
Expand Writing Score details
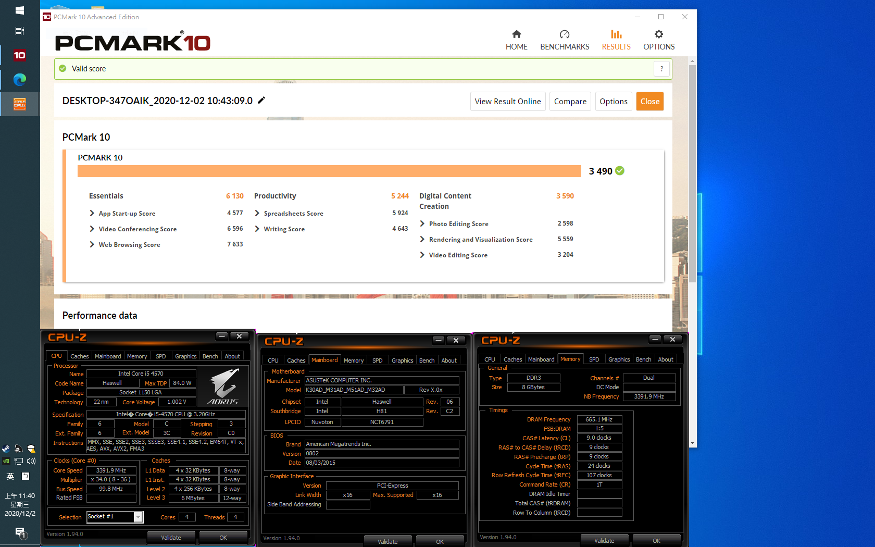click(x=257, y=229)
